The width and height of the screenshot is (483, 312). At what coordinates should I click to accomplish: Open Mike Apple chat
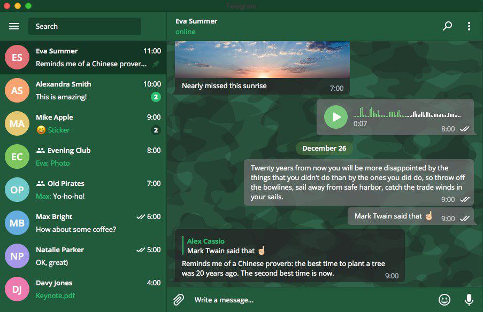point(83,123)
